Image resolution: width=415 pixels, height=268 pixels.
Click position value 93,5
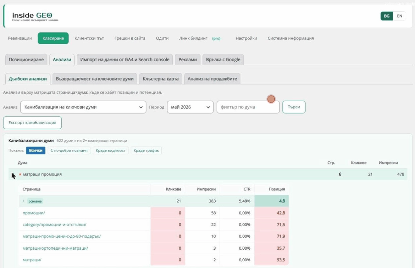(x=280, y=260)
